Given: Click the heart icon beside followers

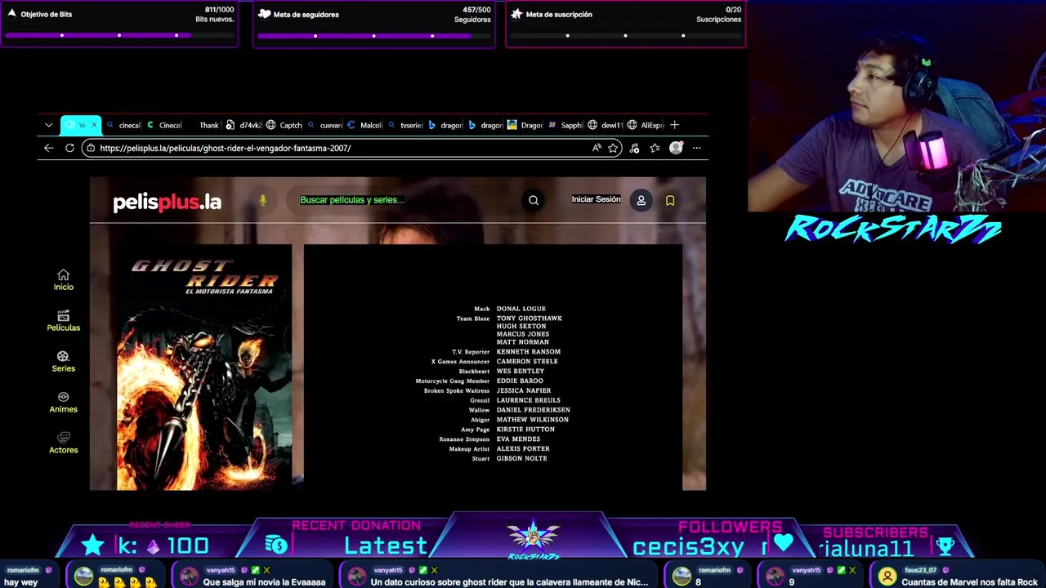Looking at the screenshot, I should pyautogui.click(x=783, y=542).
